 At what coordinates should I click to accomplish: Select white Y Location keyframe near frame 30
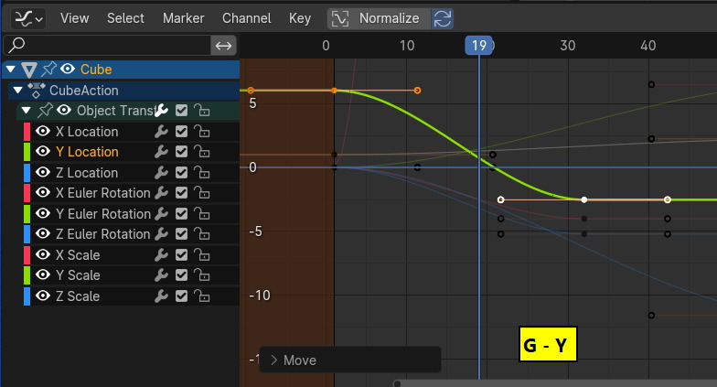coord(583,199)
